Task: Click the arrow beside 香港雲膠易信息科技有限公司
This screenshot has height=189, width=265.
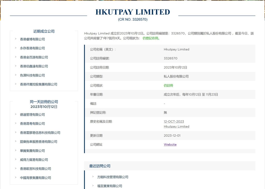Action: tap(16, 132)
